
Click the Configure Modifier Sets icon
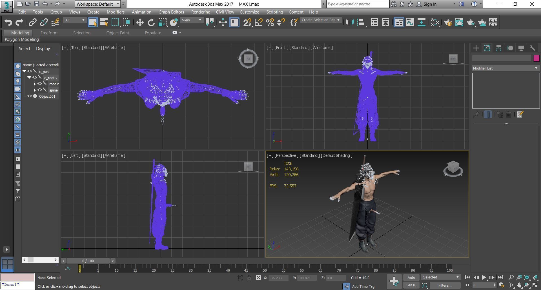[x=520, y=114]
